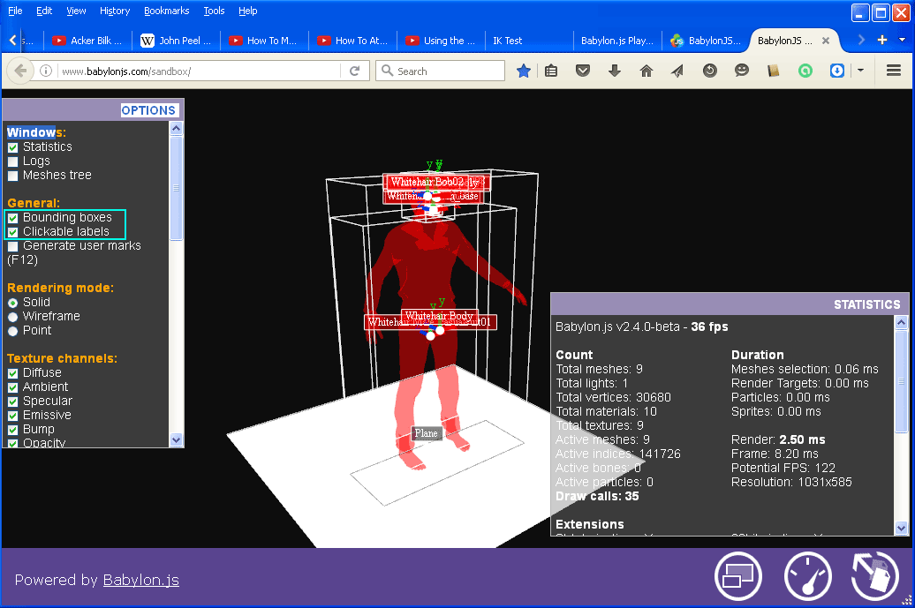Image resolution: width=915 pixels, height=608 pixels.
Task: Go to the home page icon
Action: point(646,71)
